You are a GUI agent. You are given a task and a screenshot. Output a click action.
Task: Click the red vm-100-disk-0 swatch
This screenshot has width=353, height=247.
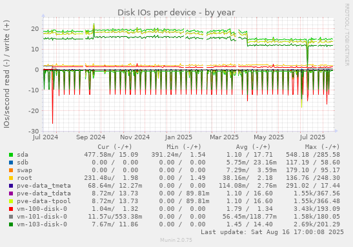click(11, 209)
